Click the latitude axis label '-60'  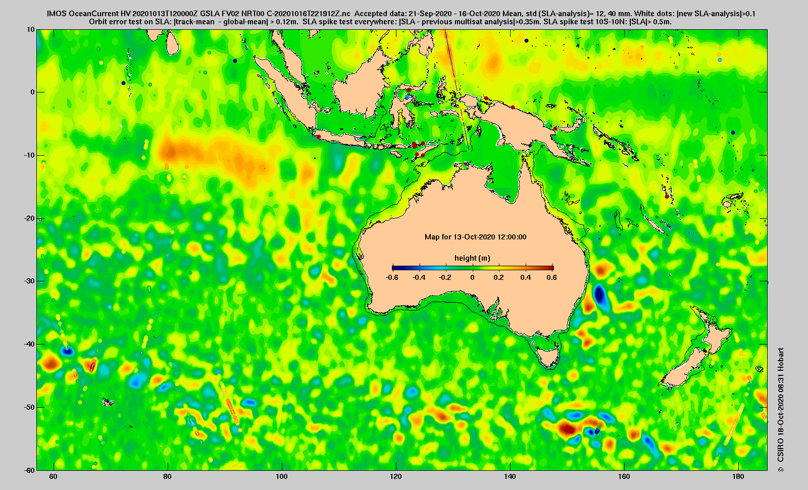click(x=30, y=470)
